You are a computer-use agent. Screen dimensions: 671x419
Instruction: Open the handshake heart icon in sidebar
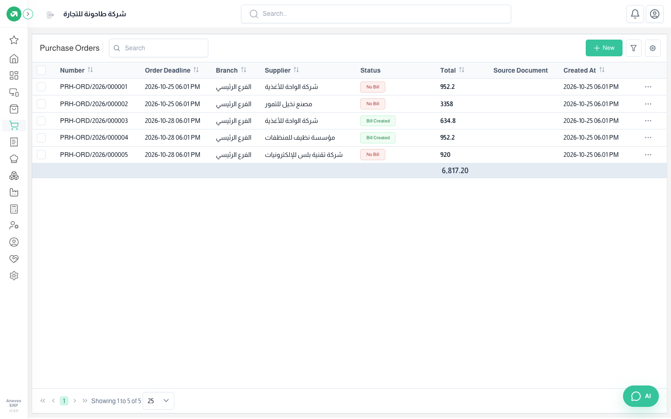coord(14,259)
